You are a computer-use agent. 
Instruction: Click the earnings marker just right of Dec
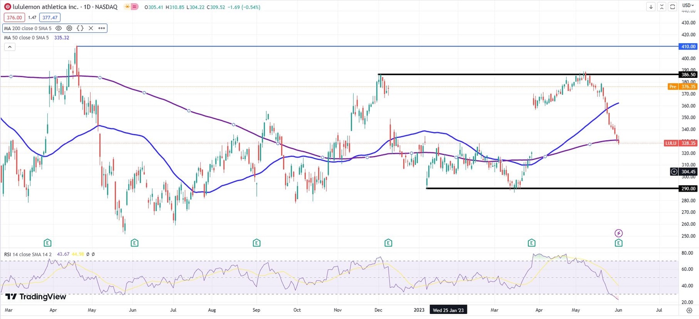pos(388,243)
